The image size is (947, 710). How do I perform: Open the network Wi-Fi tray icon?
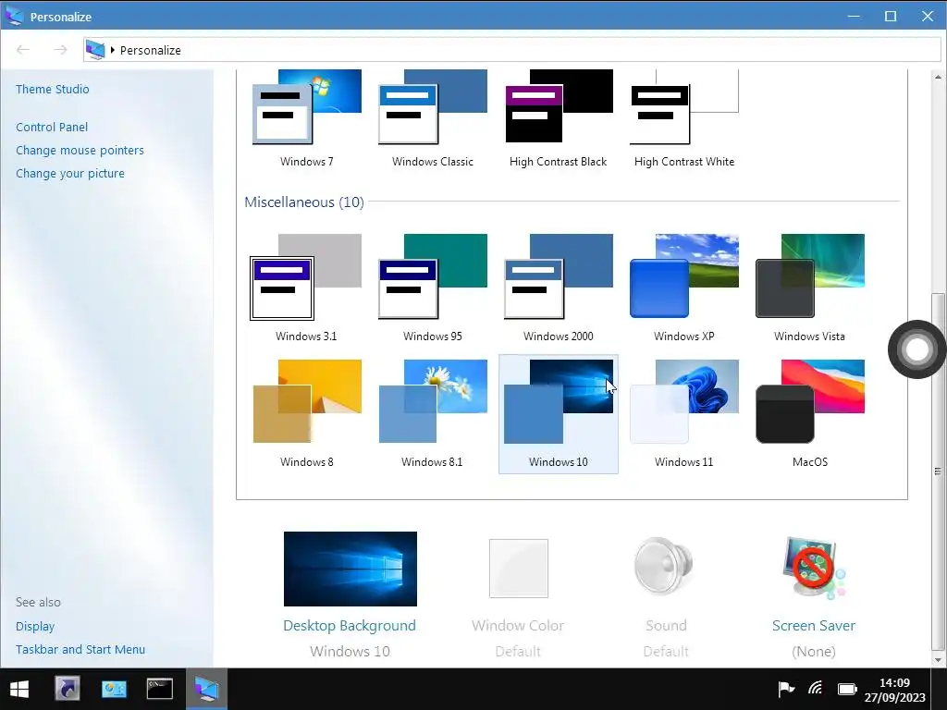click(816, 688)
